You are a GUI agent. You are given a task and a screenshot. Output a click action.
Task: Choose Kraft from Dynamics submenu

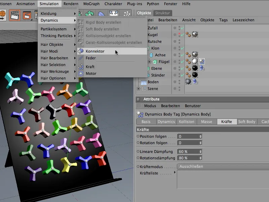coord(90,67)
